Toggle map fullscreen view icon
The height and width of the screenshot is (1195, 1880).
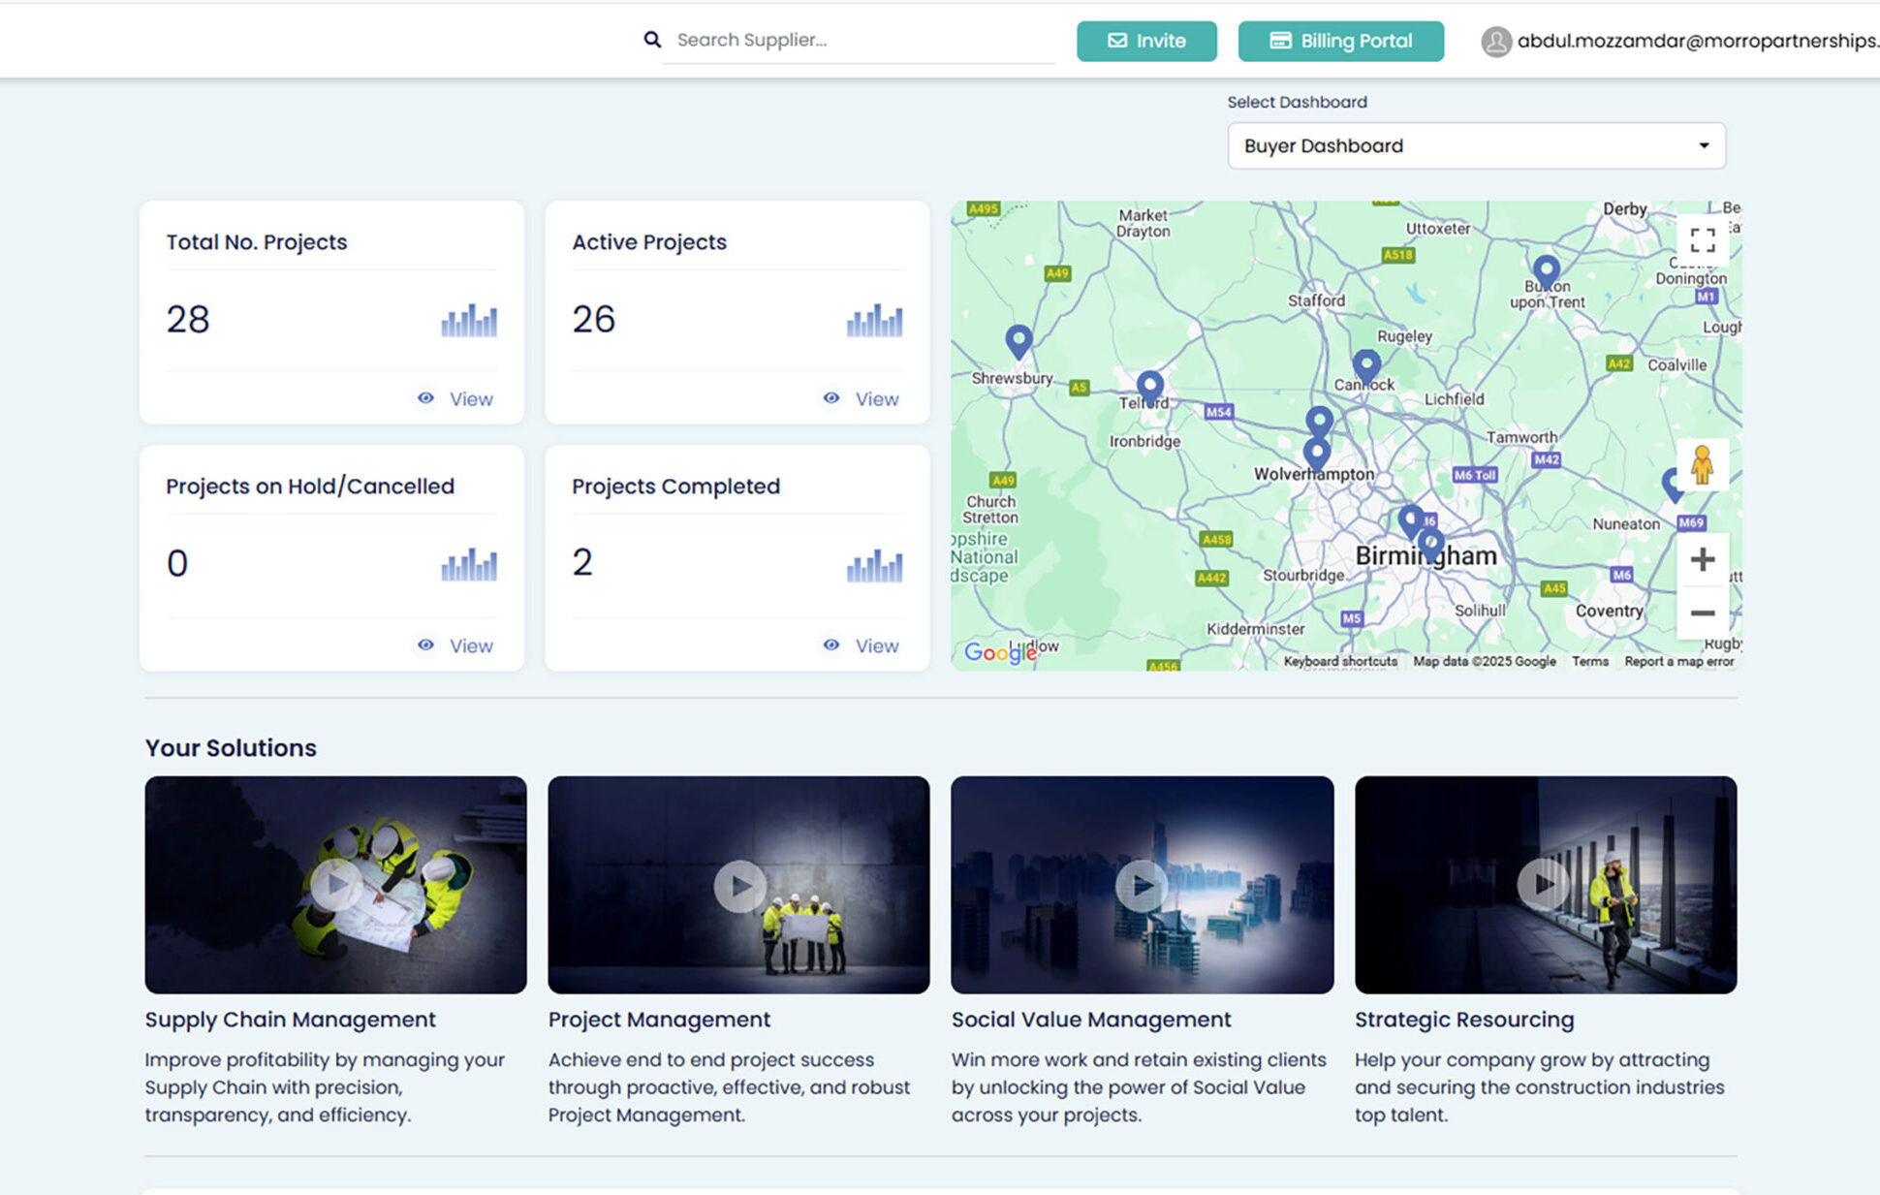pos(1702,239)
